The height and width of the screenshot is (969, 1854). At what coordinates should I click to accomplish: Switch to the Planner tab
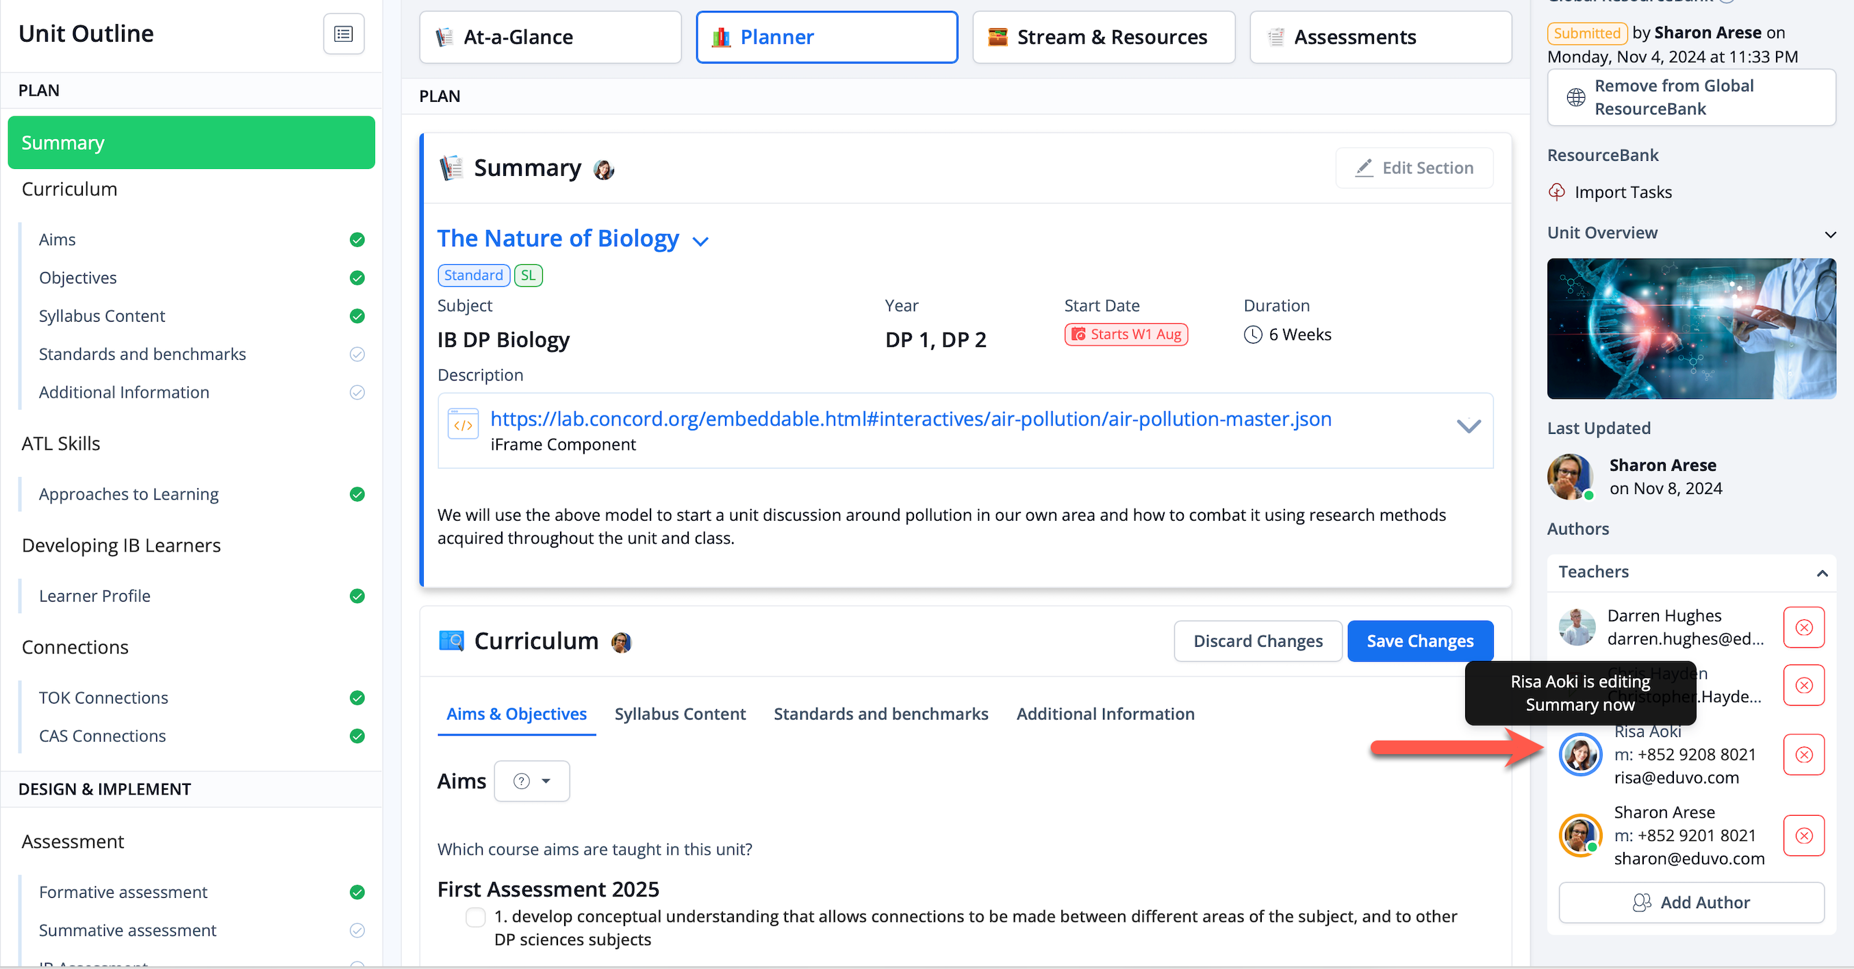coord(826,38)
